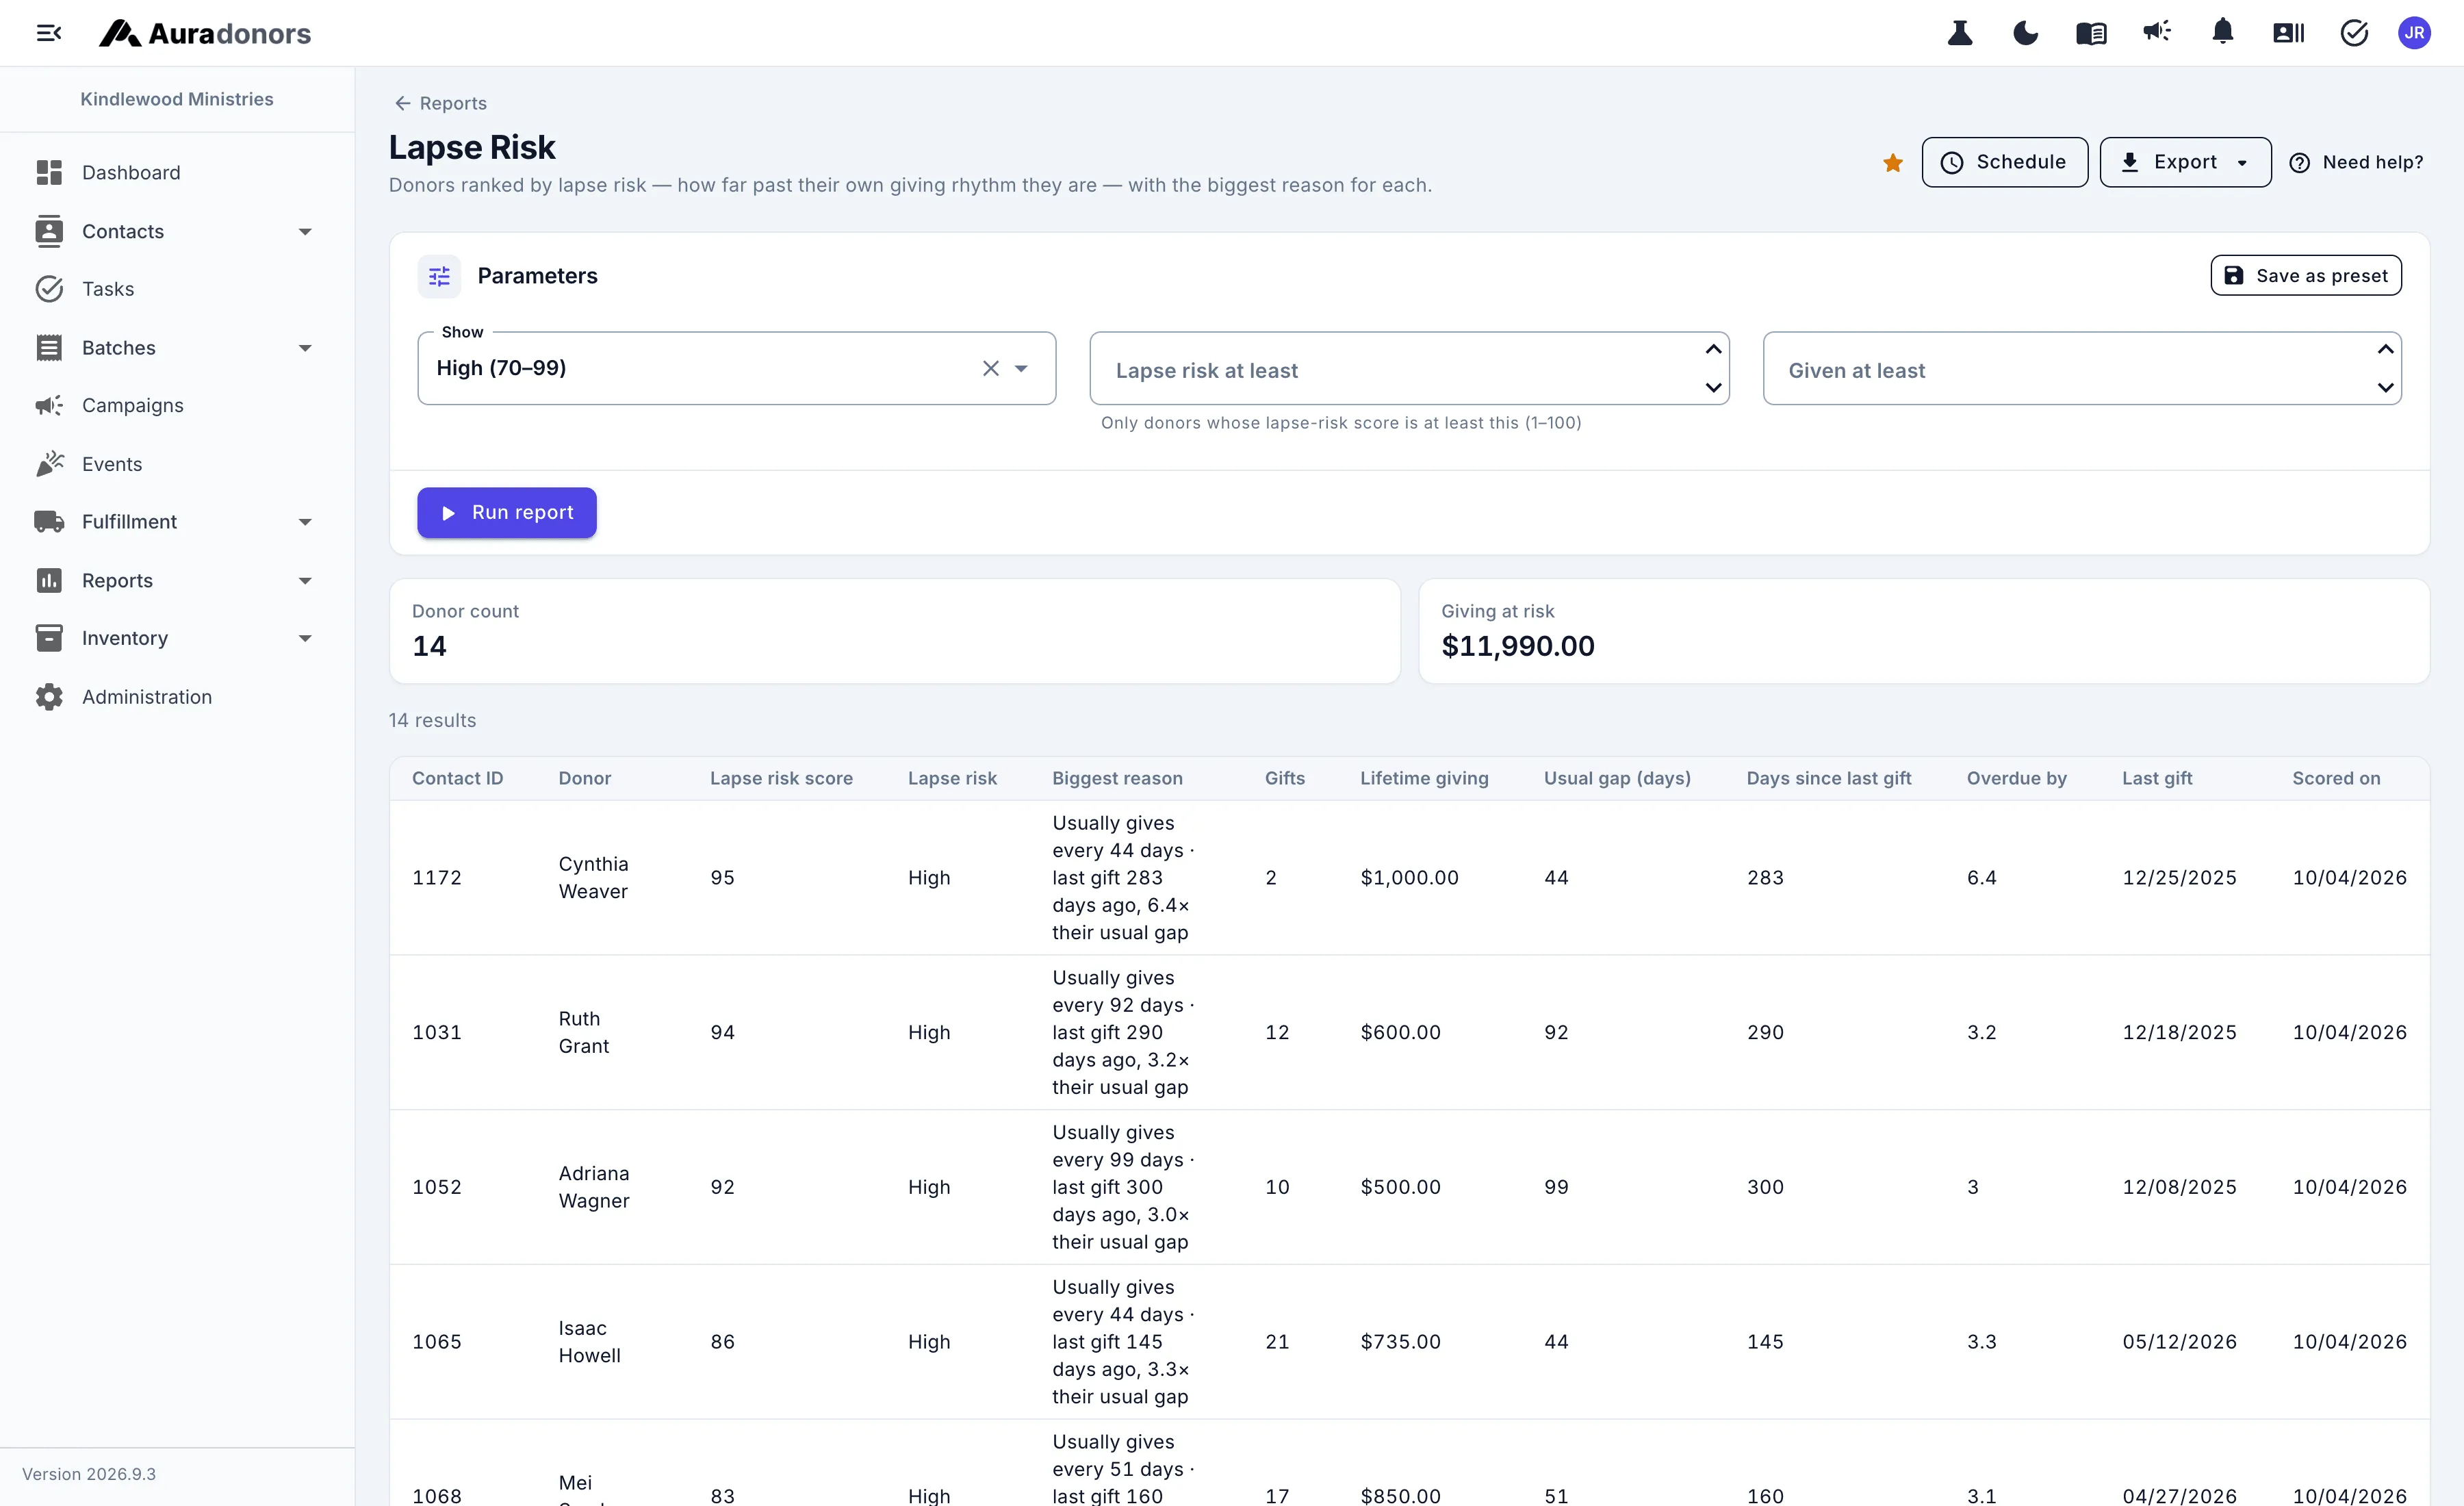
Task: Open the Export dropdown
Action: pyautogui.click(x=2185, y=162)
